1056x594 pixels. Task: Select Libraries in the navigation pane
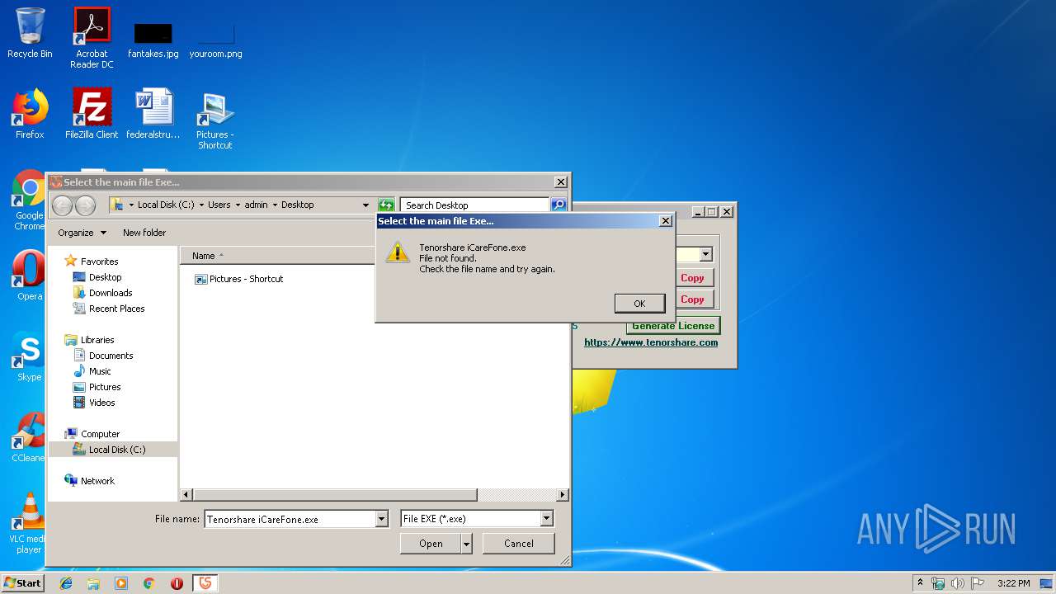pyautogui.click(x=97, y=340)
